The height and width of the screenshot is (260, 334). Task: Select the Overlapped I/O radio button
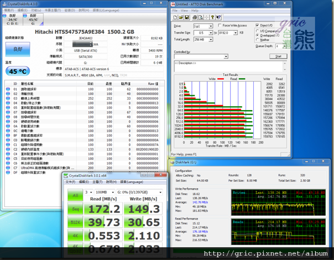click(257, 35)
